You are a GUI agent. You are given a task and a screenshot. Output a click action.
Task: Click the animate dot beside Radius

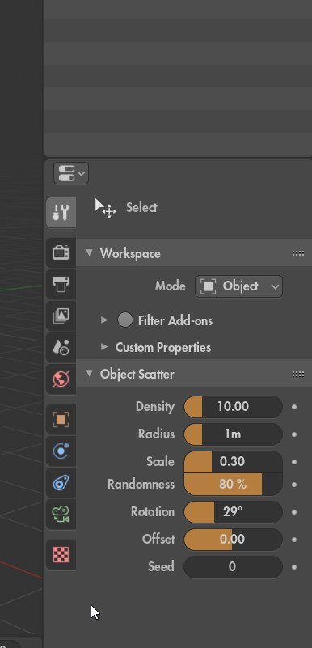pos(294,434)
